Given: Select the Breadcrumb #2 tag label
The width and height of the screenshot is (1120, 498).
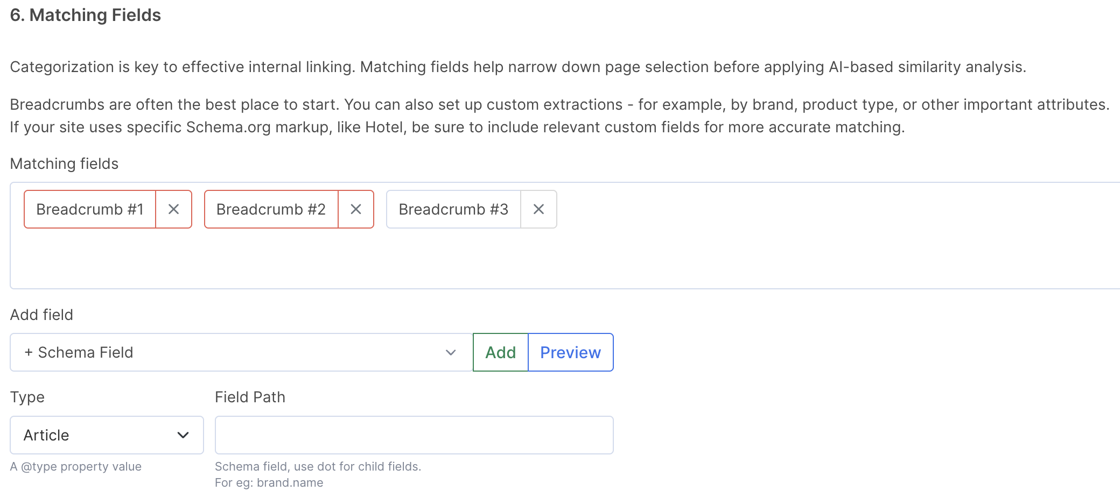Looking at the screenshot, I should (x=271, y=209).
